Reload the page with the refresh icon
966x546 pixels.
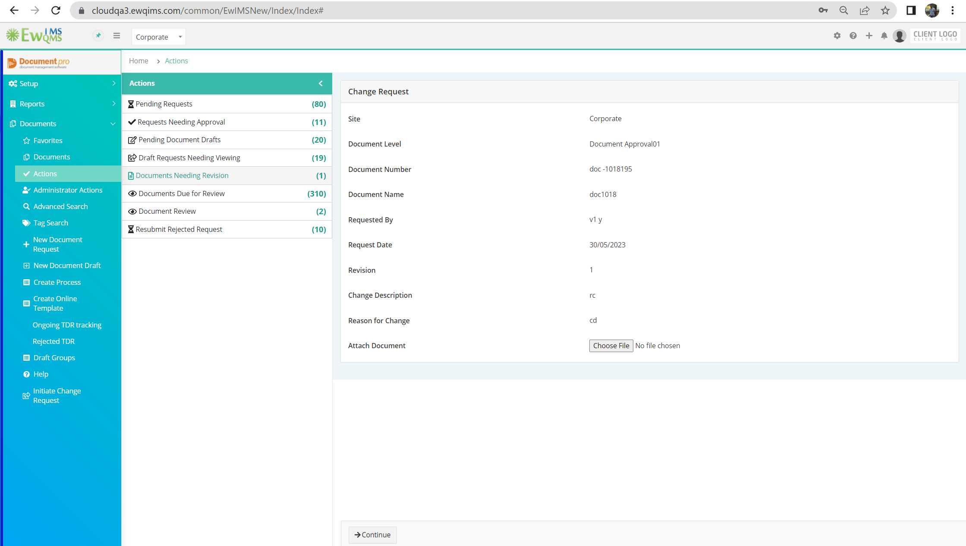point(56,10)
